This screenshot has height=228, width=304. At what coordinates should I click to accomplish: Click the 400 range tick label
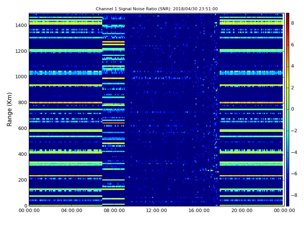(x=22, y=154)
